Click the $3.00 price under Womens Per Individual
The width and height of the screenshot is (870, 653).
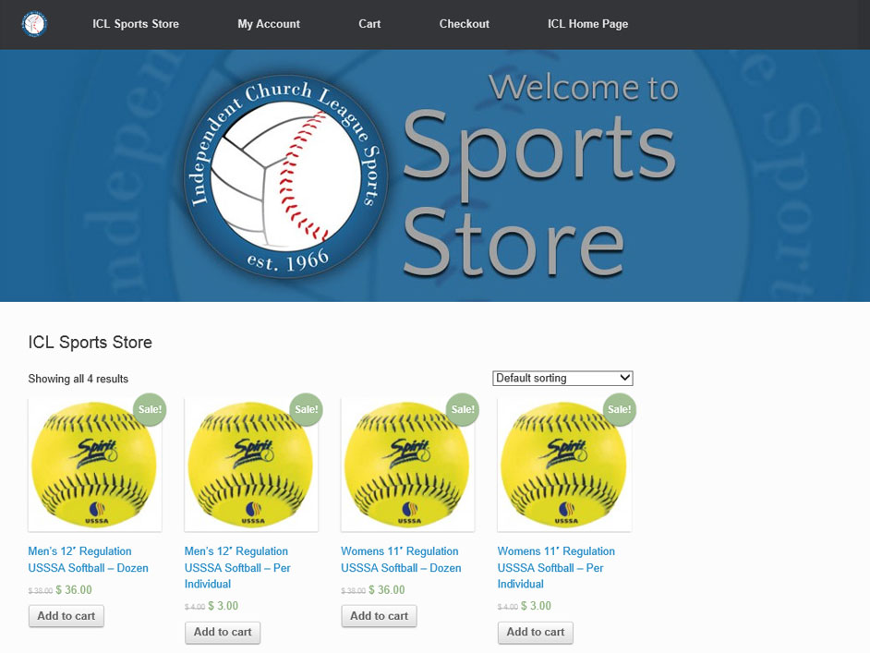(536, 606)
